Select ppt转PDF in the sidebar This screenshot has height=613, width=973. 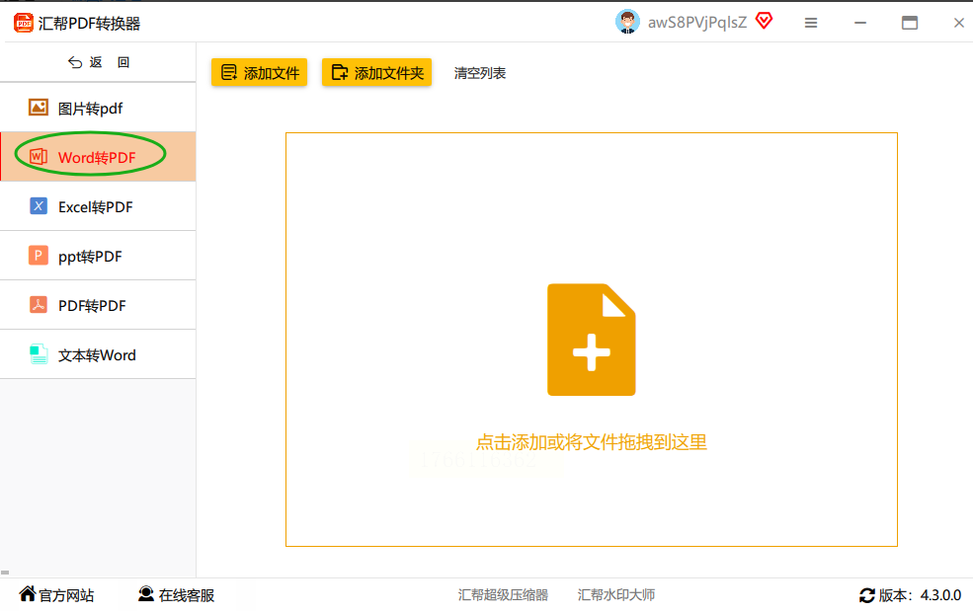[98, 256]
